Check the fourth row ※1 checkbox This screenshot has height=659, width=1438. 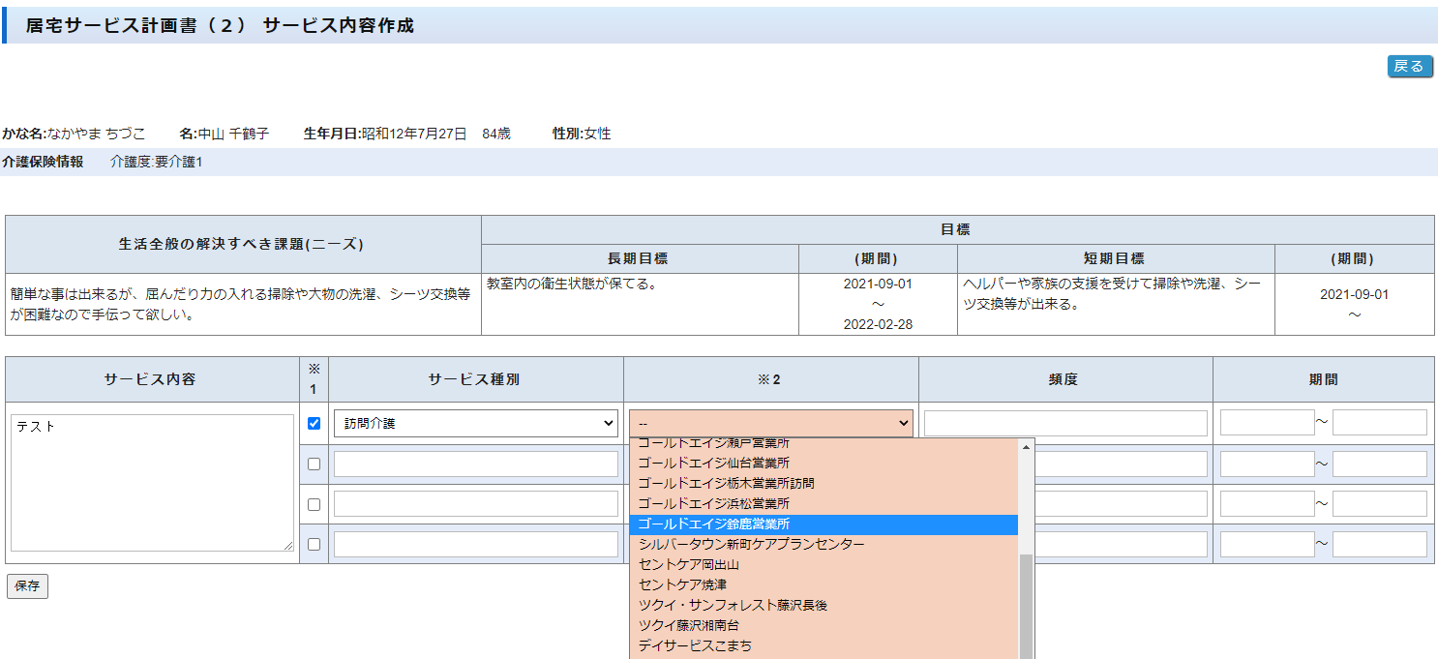point(314,544)
